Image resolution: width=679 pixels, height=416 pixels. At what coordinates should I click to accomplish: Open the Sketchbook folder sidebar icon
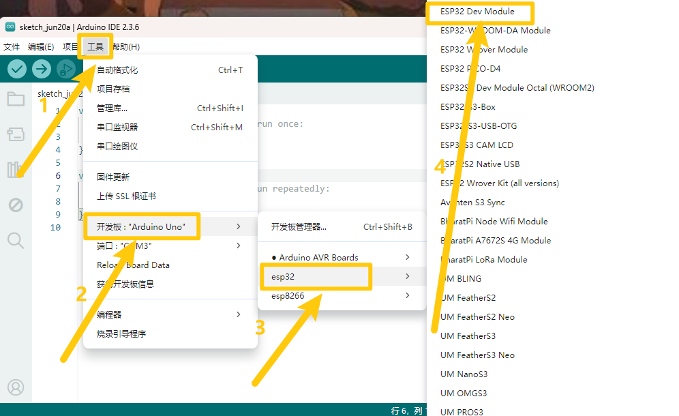[x=16, y=100]
